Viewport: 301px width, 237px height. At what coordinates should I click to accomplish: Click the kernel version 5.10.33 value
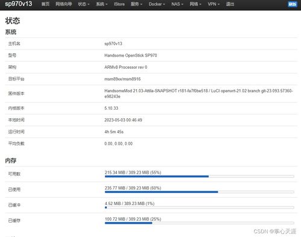111,108
